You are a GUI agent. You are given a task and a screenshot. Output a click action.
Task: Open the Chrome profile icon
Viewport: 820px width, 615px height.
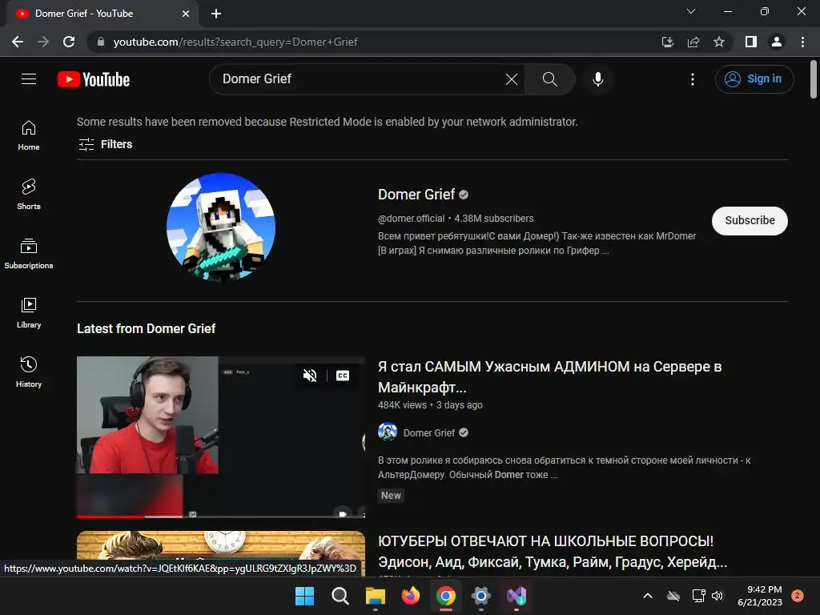[777, 42]
